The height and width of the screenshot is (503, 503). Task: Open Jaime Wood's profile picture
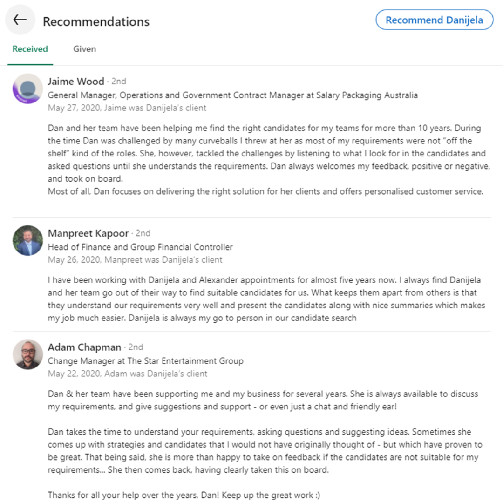(x=27, y=88)
